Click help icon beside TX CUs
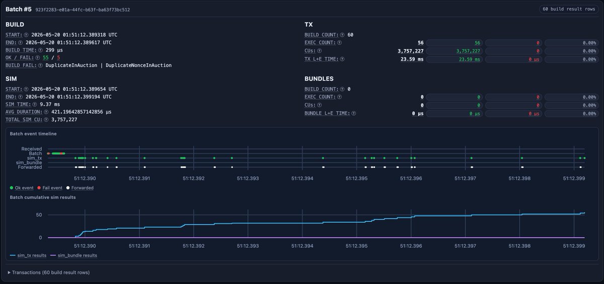Image resolution: width=604 pixels, height=284 pixels. (x=319, y=51)
